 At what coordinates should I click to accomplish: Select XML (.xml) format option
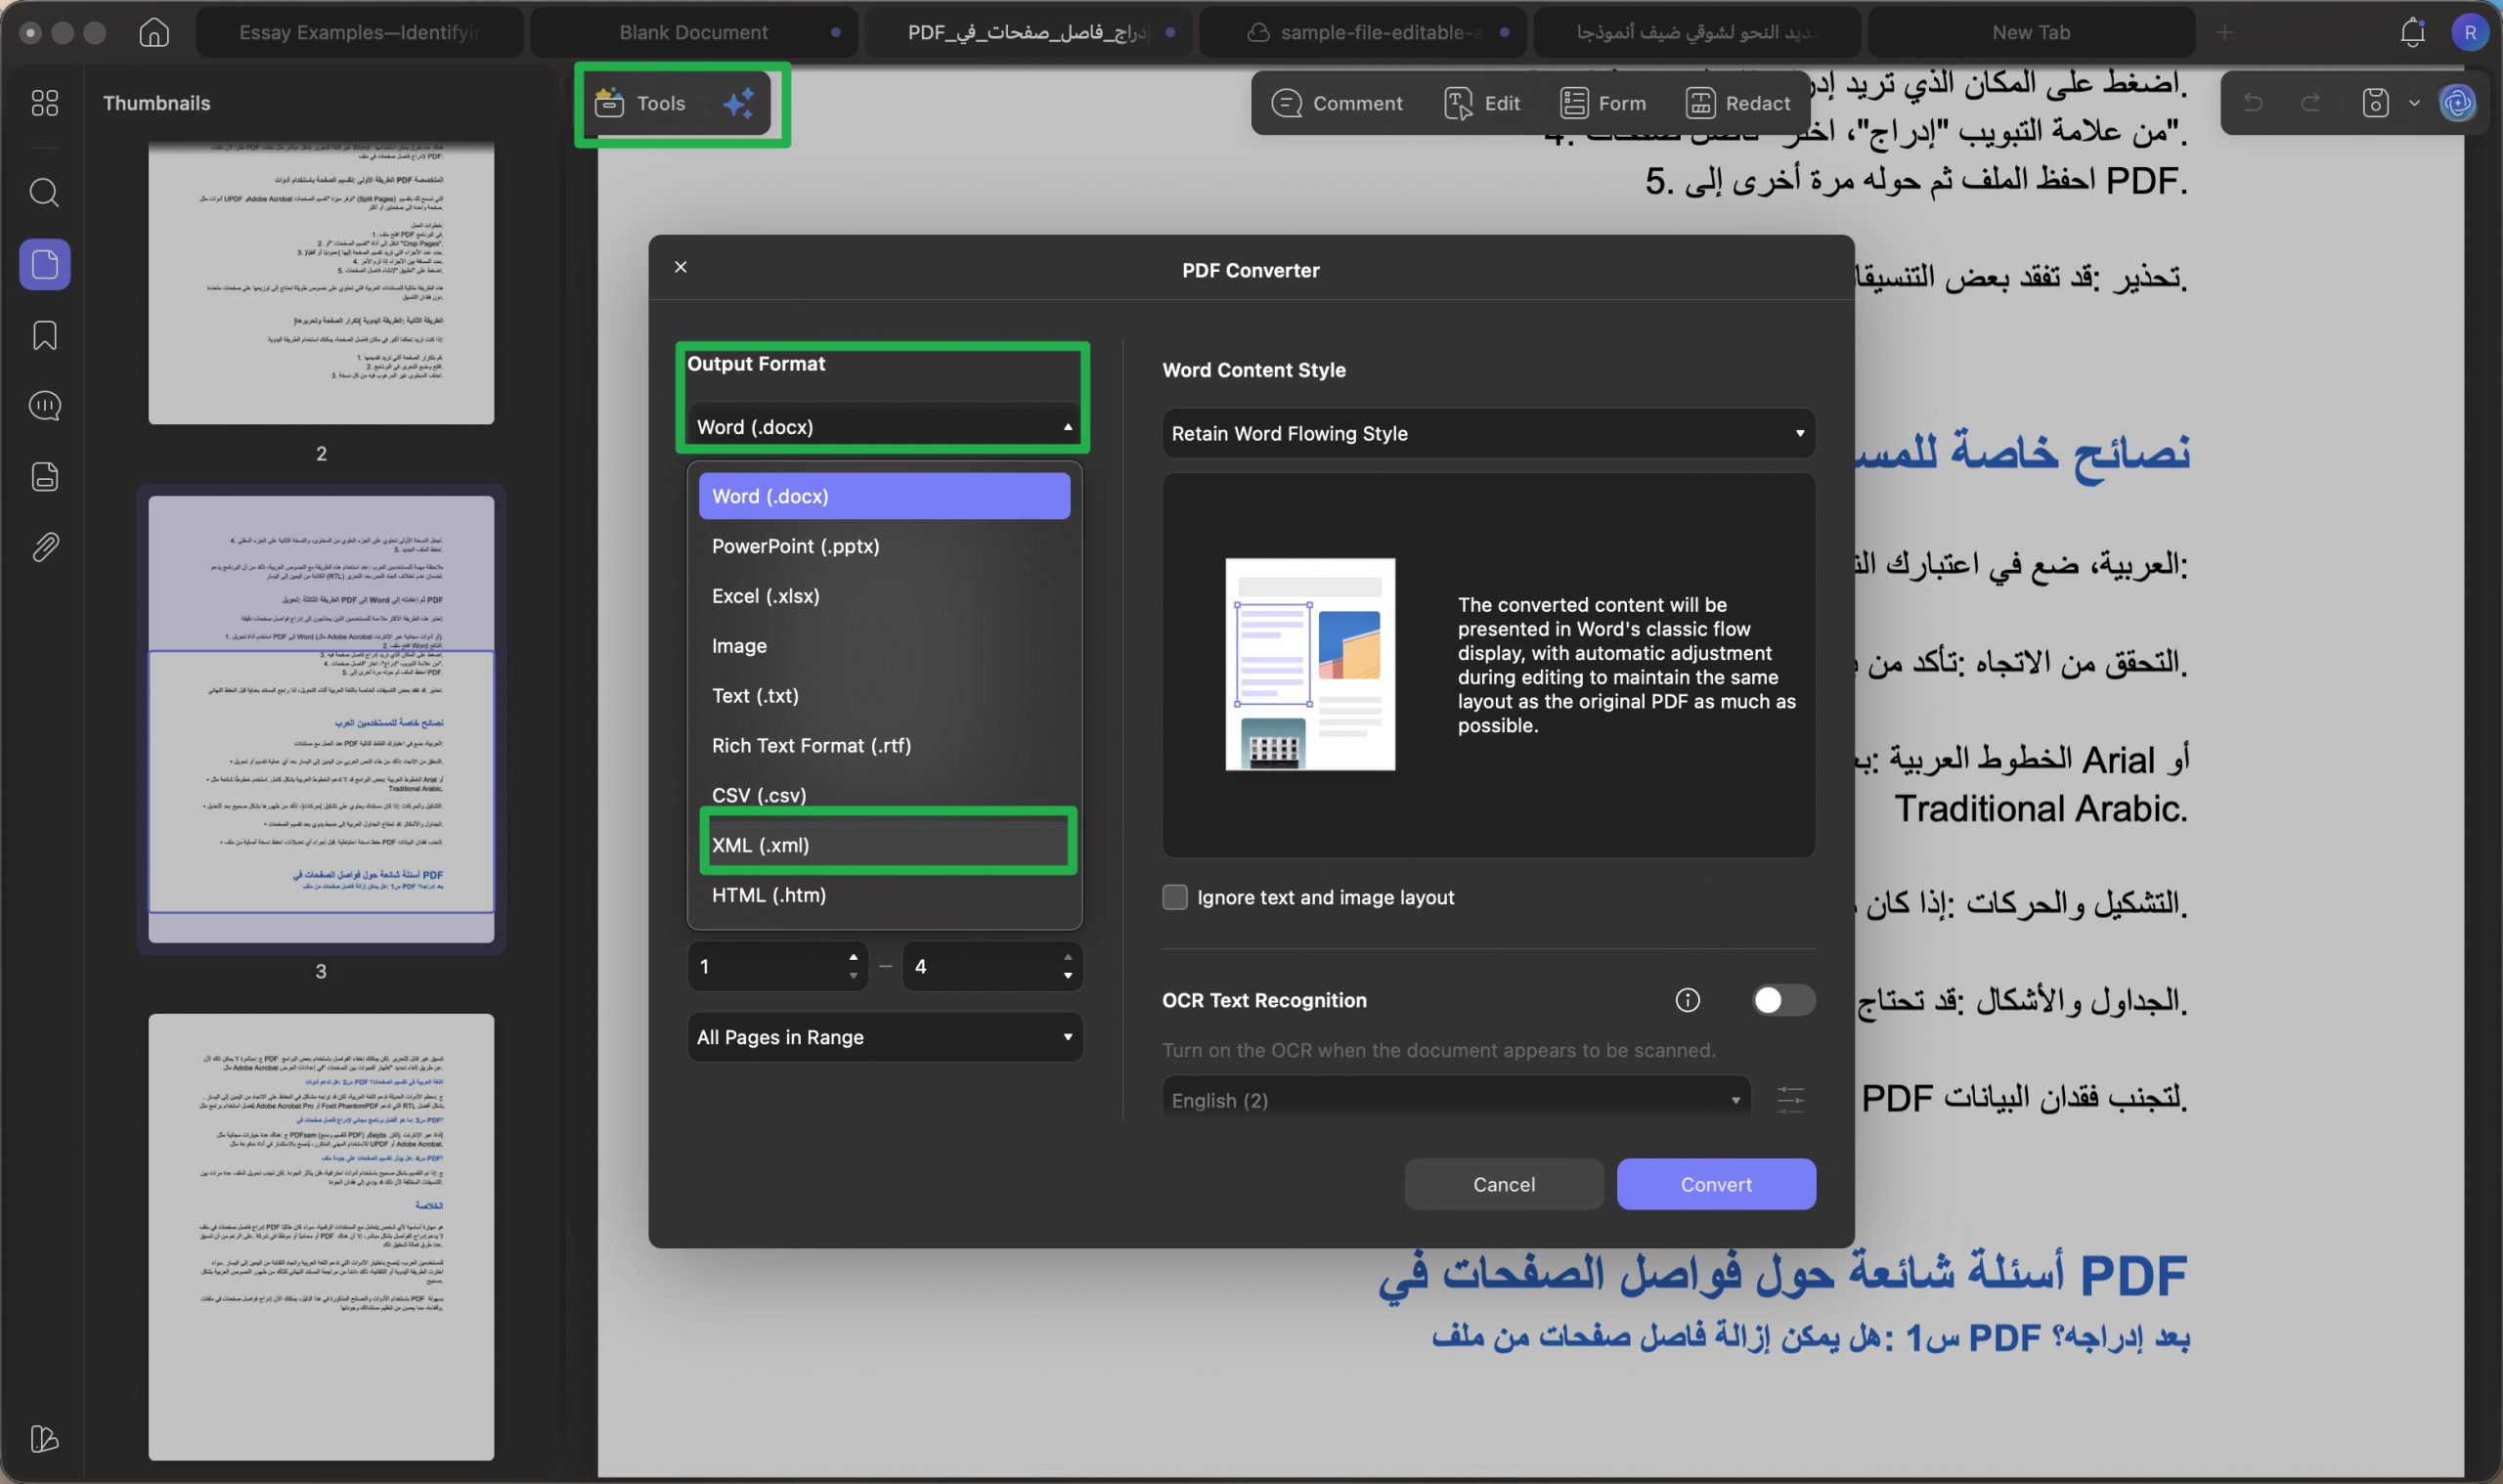885,845
